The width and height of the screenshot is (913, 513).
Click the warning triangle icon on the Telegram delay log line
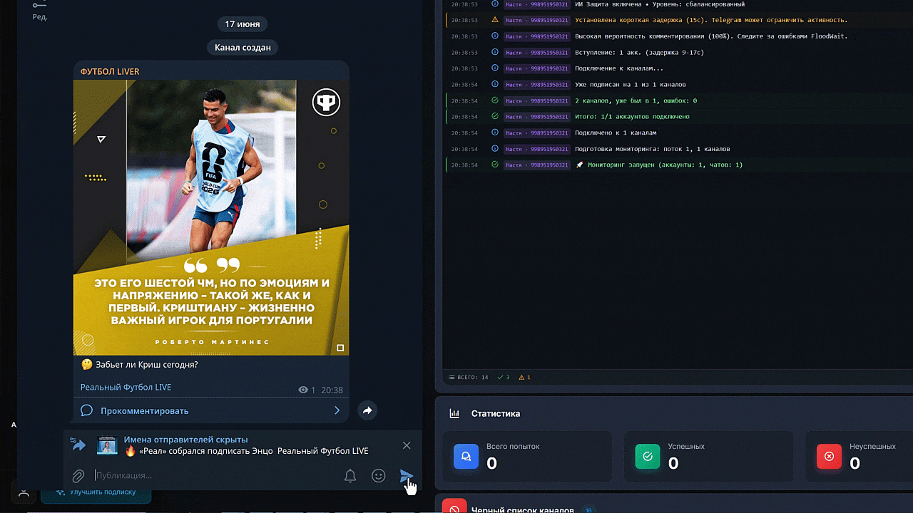(x=495, y=19)
